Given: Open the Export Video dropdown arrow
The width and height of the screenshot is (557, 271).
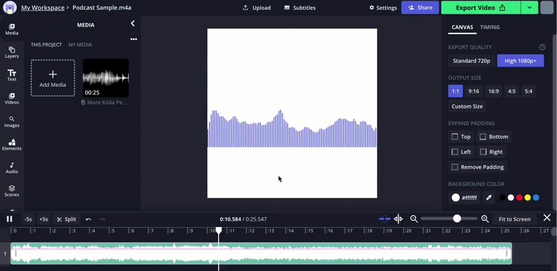Looking at the screenshot, I should point(529,8).
